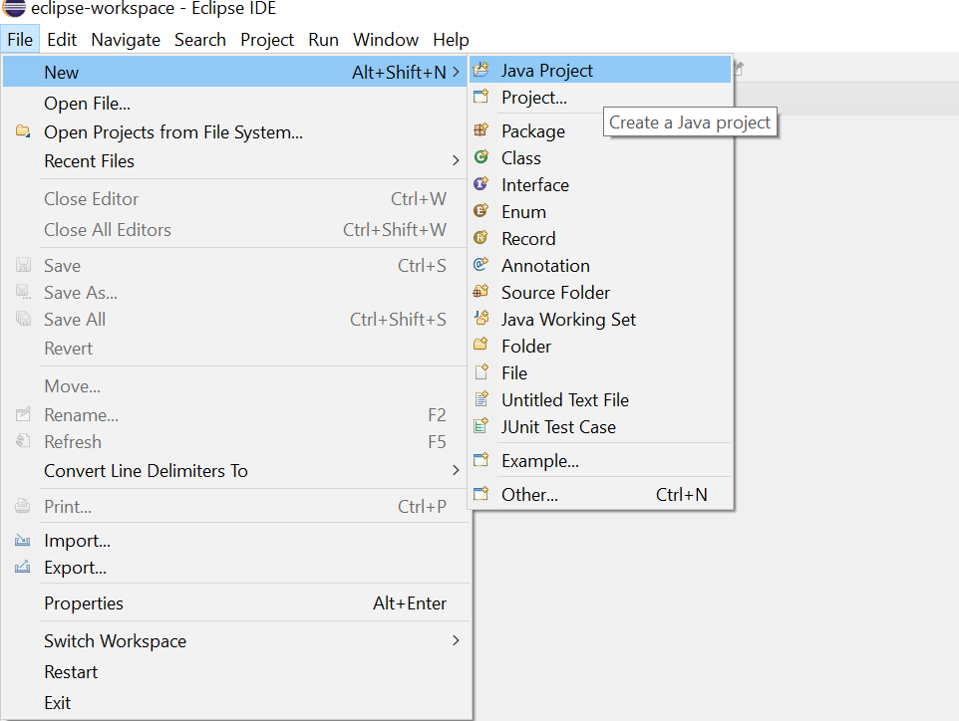This screenshot has height=721, width=959.
Task: Select Example... in New submenu
Action: (x=600, y=460)
